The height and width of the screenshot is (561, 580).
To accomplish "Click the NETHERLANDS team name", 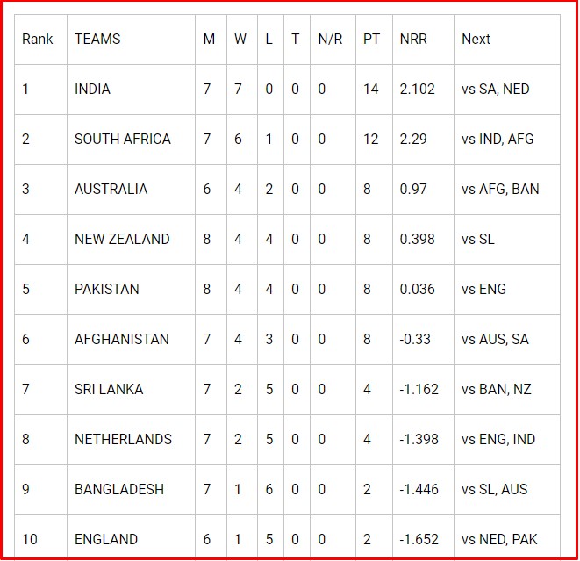I will click(123, 439).
